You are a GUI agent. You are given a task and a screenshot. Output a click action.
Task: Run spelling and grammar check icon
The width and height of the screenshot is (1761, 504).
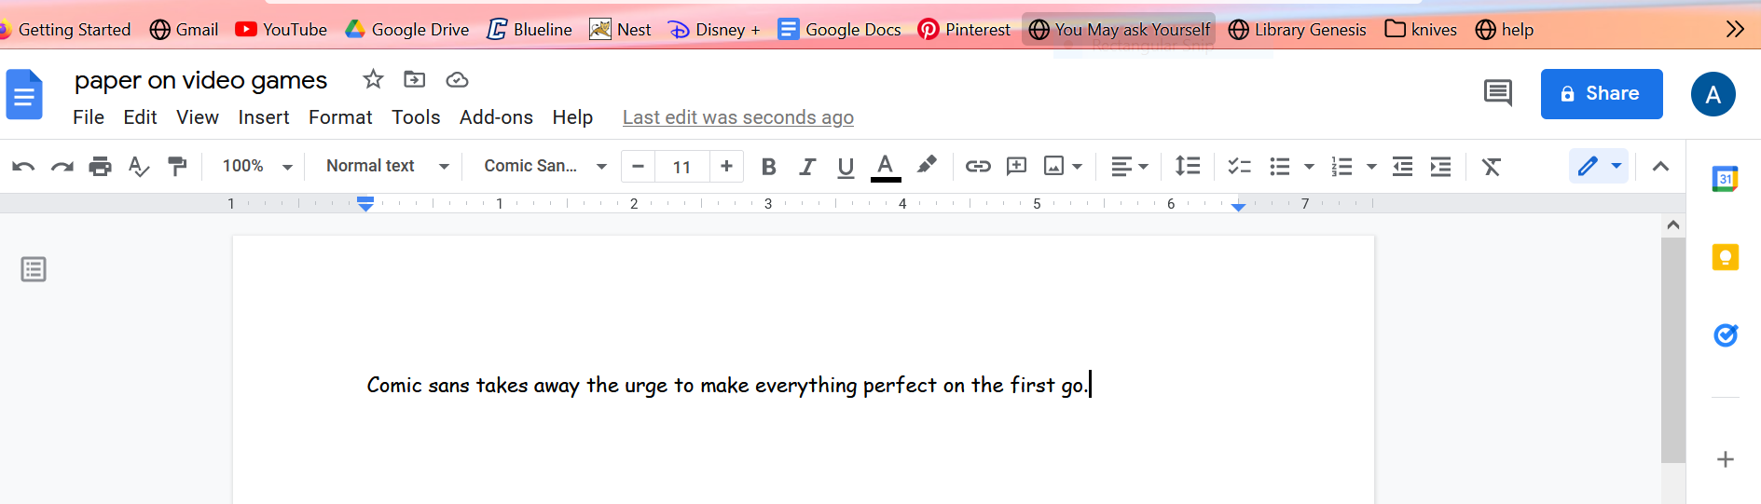pos(139,167)
